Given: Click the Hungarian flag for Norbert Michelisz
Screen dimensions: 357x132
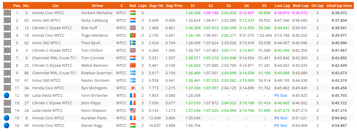Looking at the screenshot, I should 133,13.
